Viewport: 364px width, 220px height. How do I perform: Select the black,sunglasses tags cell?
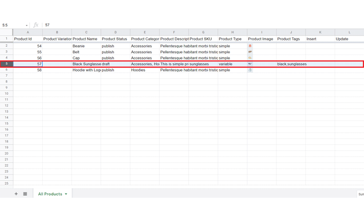pyautogui.click(x=291, y=64)
